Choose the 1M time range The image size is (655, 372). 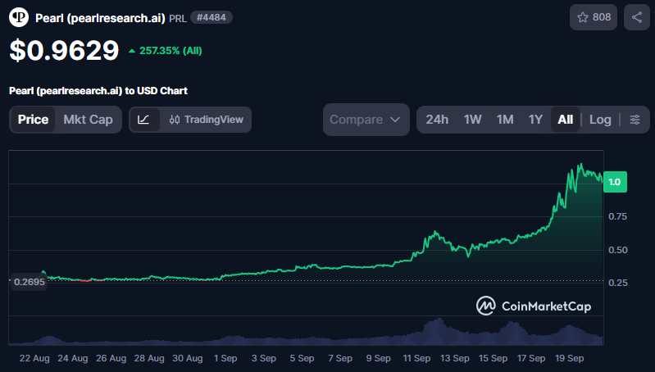505,120
